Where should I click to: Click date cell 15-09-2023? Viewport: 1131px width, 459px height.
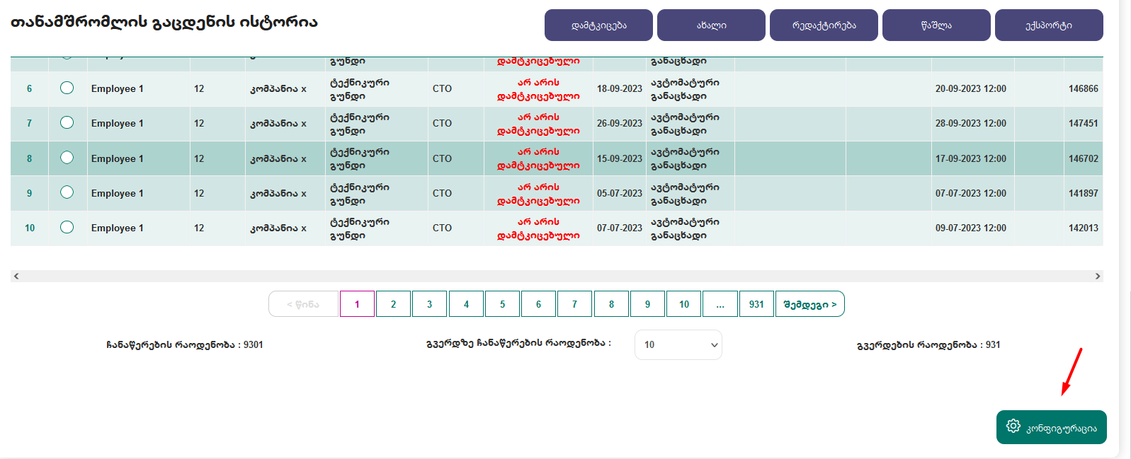coord(620,158)
